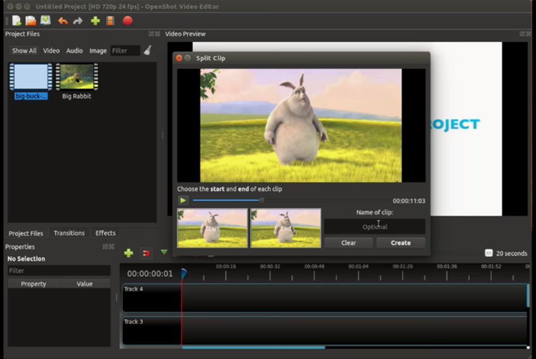This screenshot has height=359, width=536.
Task: Toggle timeline snapping with the magnet icon
Action: tap(146, 253)
